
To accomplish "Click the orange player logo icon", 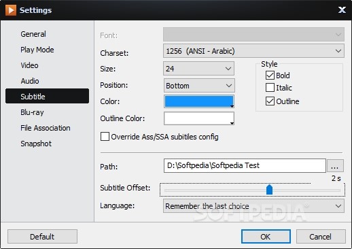I will point(11,10).
